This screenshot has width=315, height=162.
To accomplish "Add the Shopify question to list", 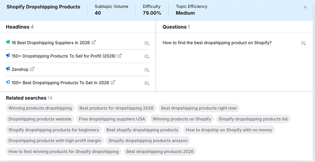I will [x=304, y=43].
